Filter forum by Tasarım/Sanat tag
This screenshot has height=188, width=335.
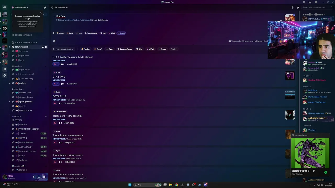125,49
